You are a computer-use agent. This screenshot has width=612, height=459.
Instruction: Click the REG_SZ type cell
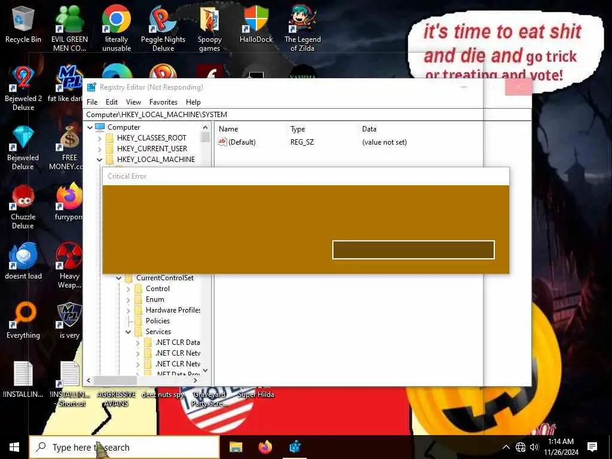[302, 142]
